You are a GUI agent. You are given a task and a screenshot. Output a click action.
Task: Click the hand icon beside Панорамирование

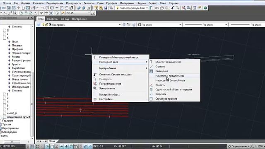tap(95, 84)
